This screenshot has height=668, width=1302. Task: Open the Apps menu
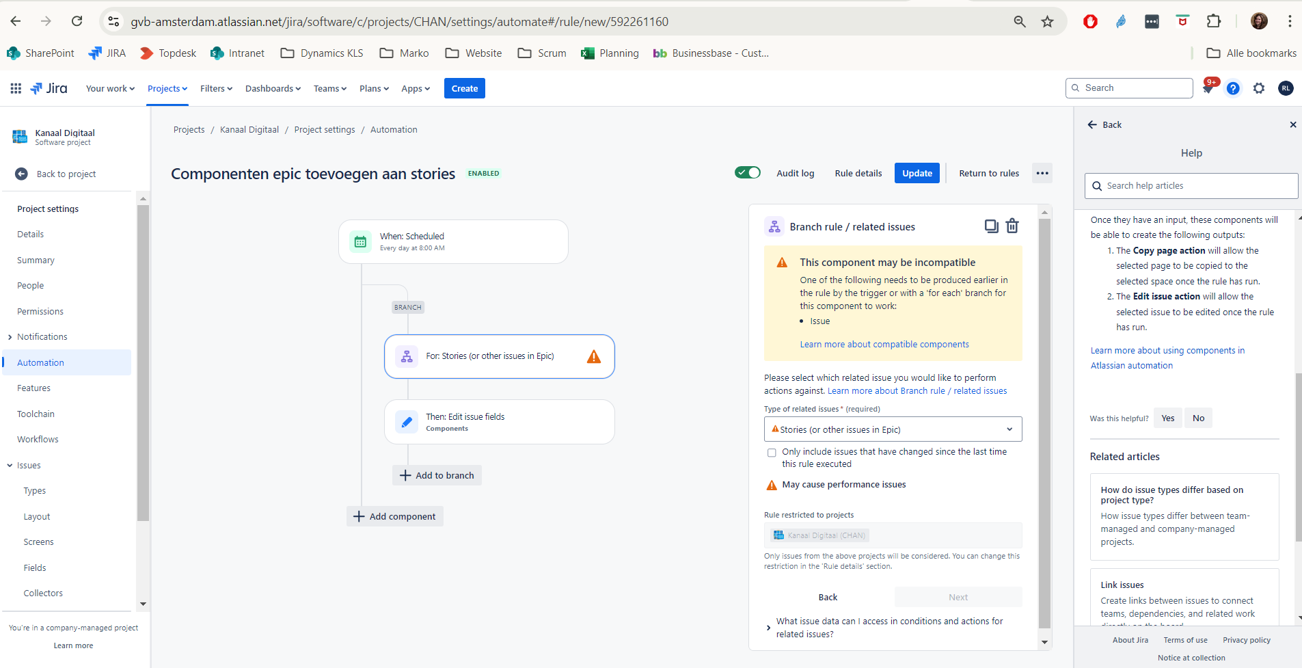click(x=416, y=88)
